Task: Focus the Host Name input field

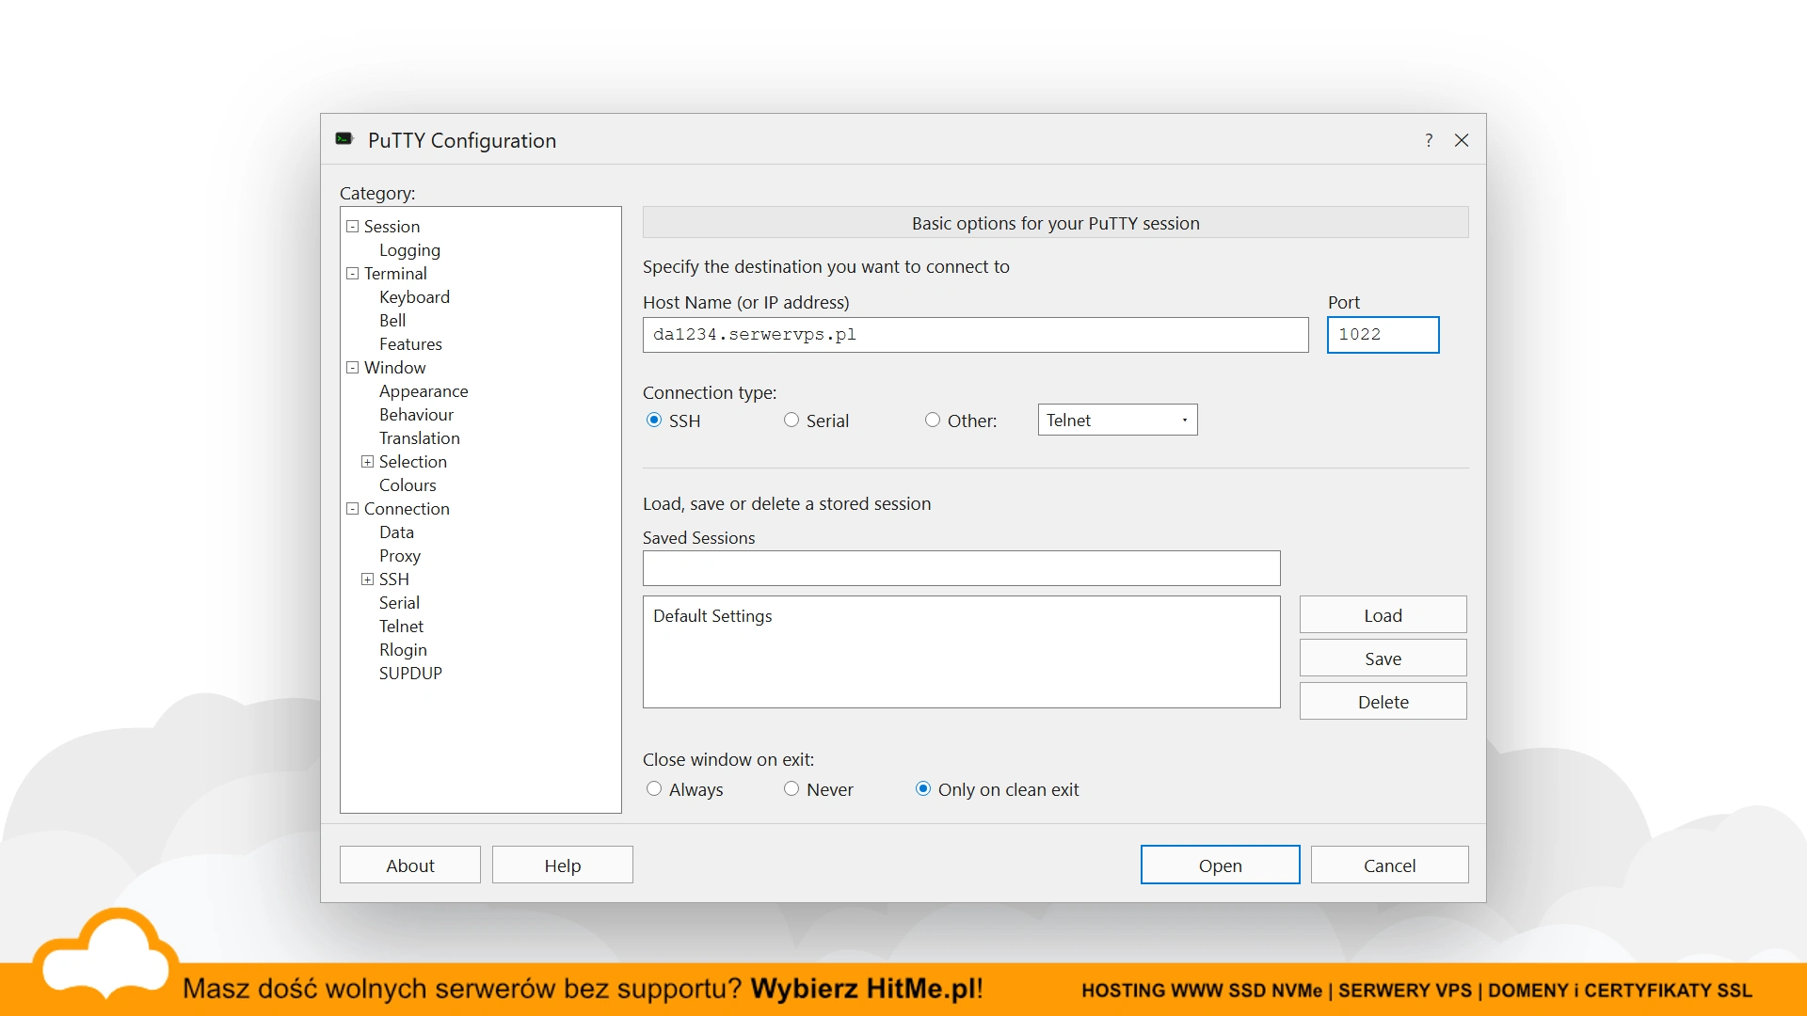Action: click(x=975, y=335)
